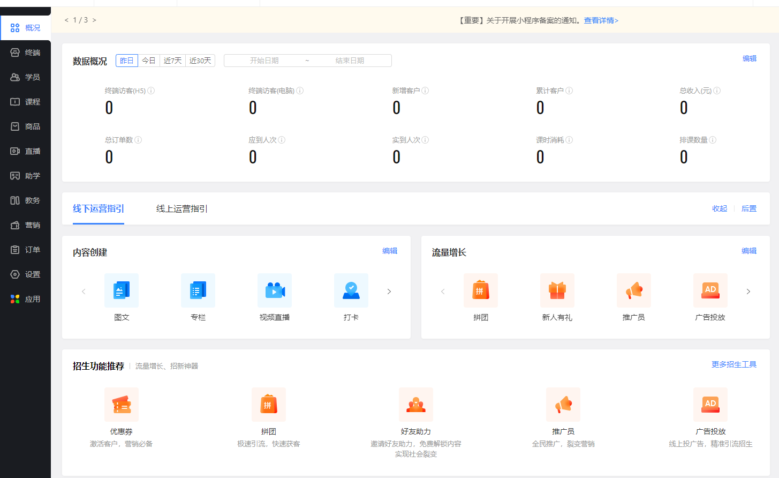This screenshot has height=478, width=779.
Task: Click info icon beside 总收入(元)
Action: (x=717, y=91)
